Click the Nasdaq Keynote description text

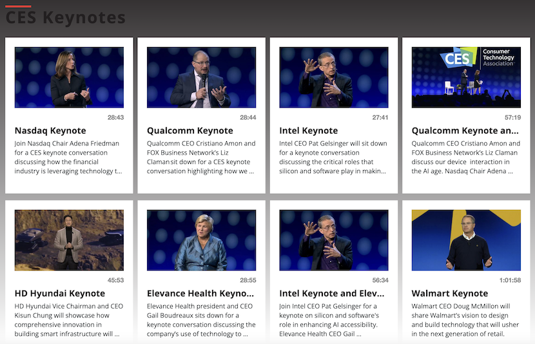[68, 157]
